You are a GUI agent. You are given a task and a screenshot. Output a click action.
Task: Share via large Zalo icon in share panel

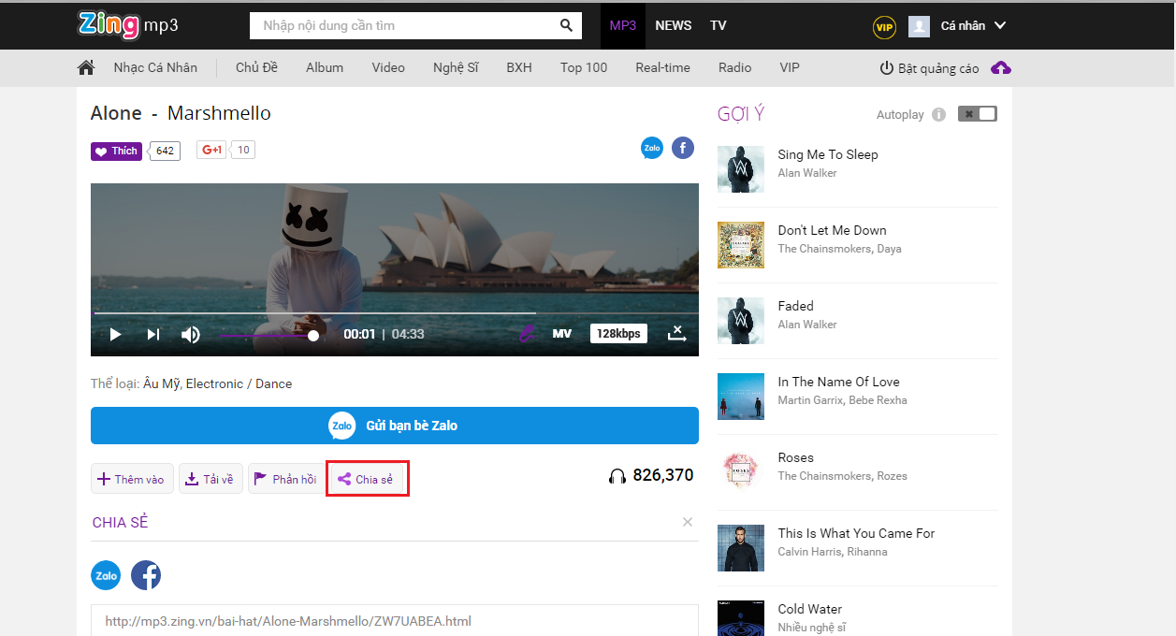(x=106, y=575)
